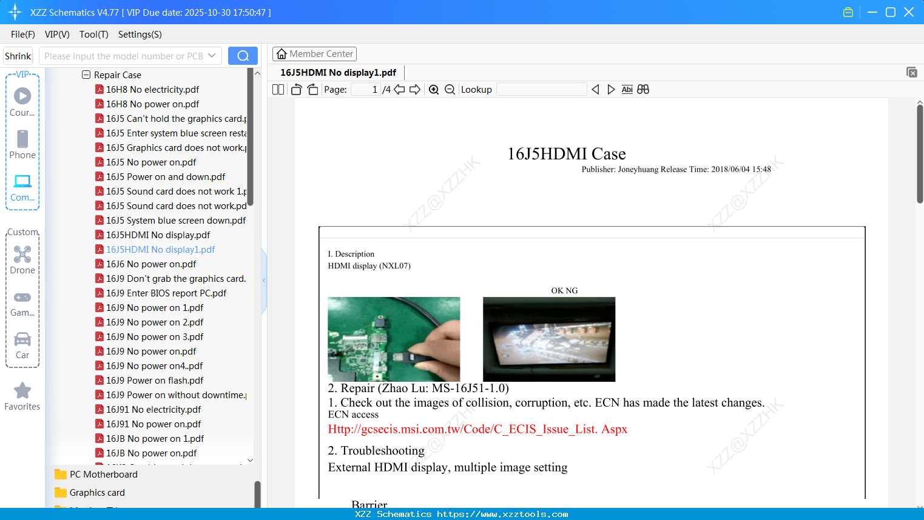
Task: Click the PC Motherboard folder icon
Action: pos(61,474)
